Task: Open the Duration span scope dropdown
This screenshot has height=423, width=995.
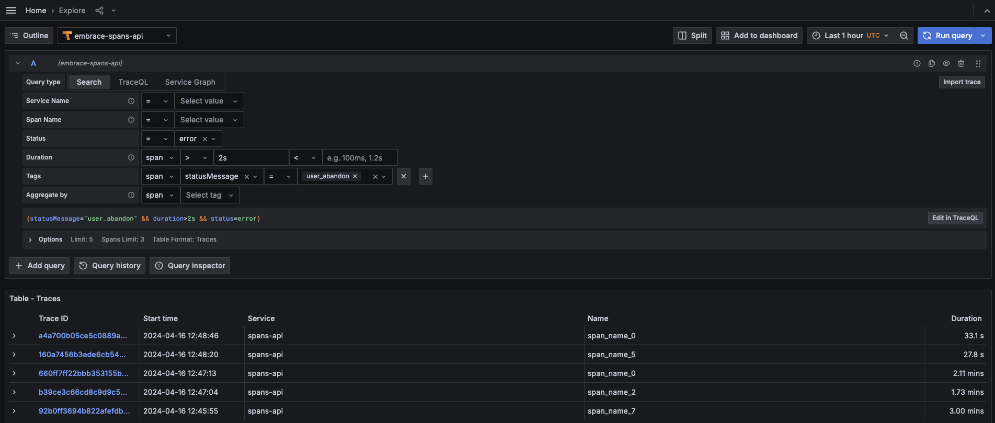Action: point(161,157)
